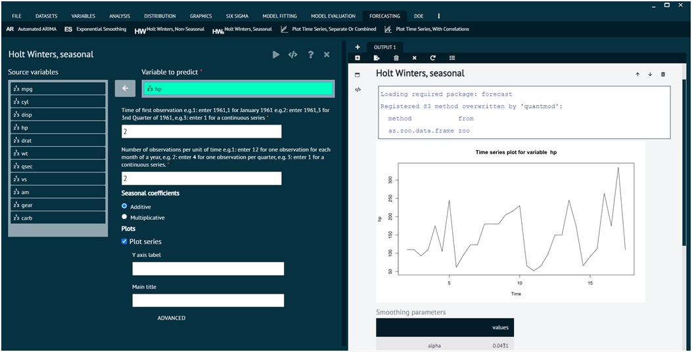The height and width of the screenshot is (352, 692).
Task: Run the Holt Winters seasonal analysis
Action: 276,54
